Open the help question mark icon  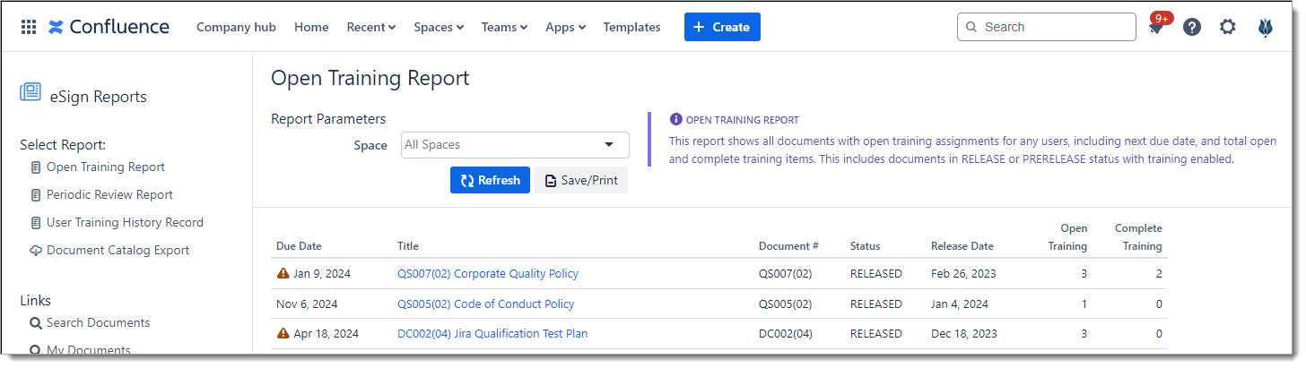point(1192,27)
